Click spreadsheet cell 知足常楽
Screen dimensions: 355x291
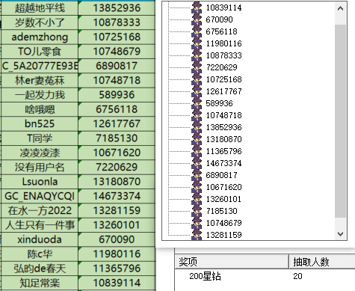point(40,283)
